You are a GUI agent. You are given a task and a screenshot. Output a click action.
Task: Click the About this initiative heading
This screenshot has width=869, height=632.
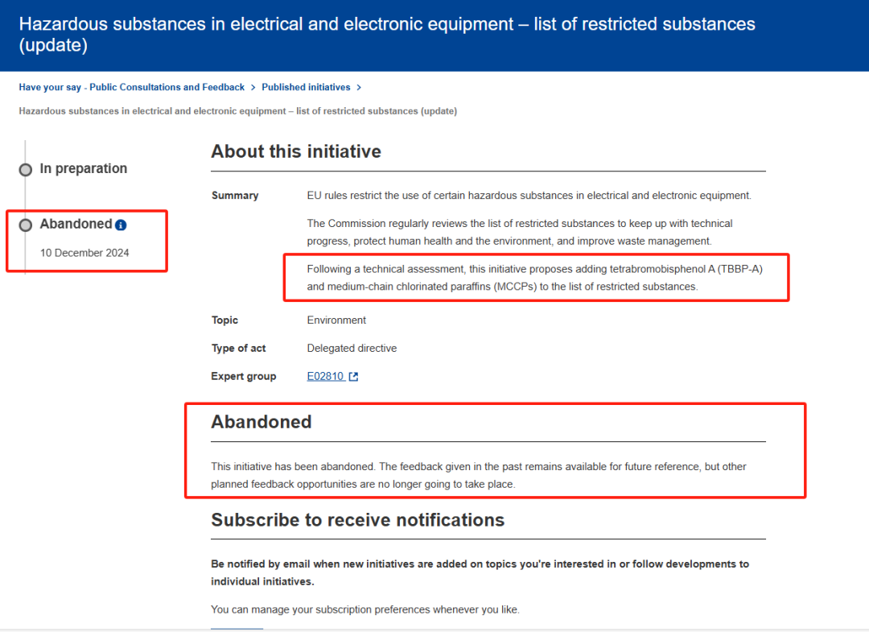click(296, 151)
